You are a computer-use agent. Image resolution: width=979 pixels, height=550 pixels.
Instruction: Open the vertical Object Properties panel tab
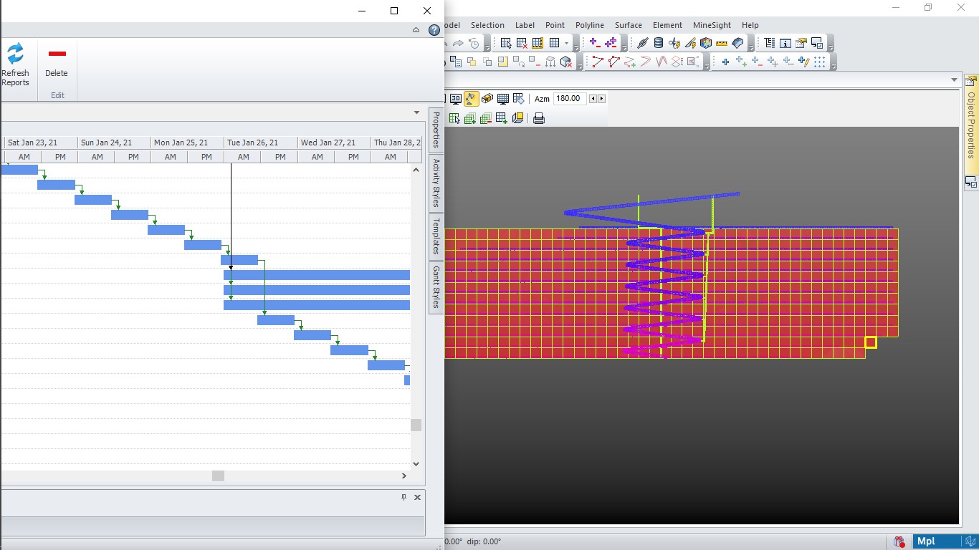971,125
